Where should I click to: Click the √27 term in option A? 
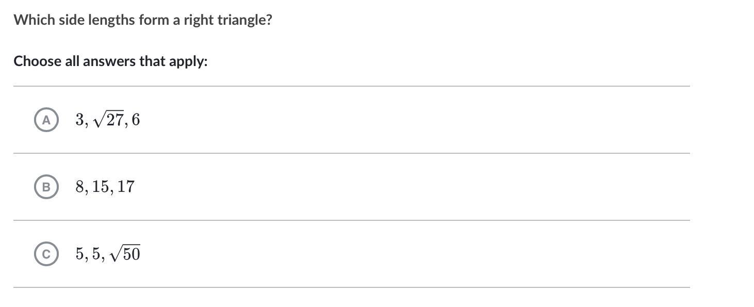(110, 121)
